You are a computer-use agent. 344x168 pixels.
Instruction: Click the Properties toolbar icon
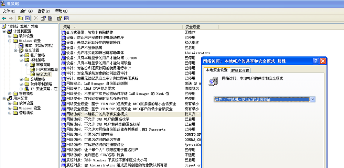coord(43,18)
